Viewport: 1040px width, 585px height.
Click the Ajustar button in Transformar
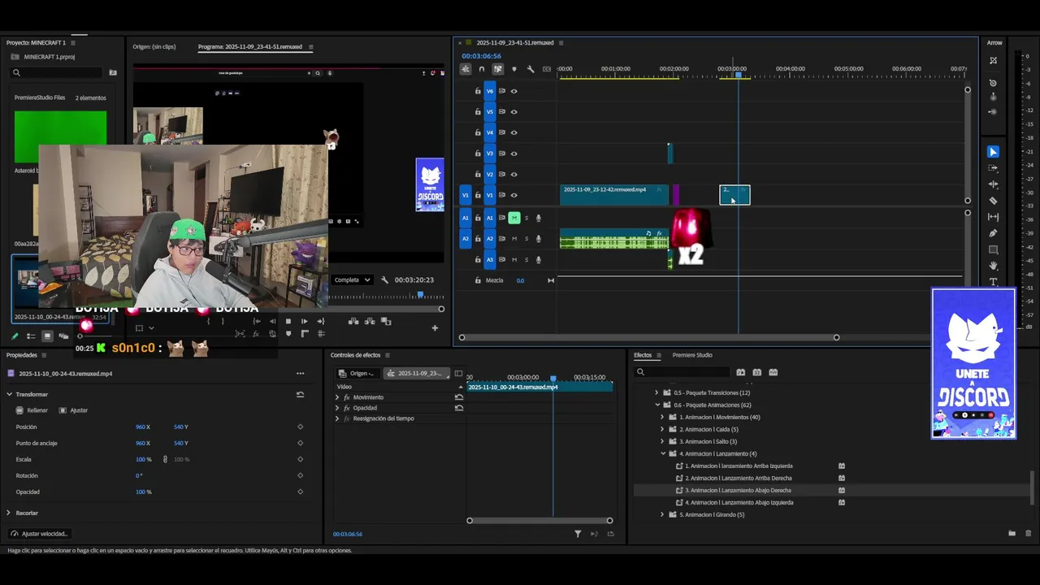[73, 410]
